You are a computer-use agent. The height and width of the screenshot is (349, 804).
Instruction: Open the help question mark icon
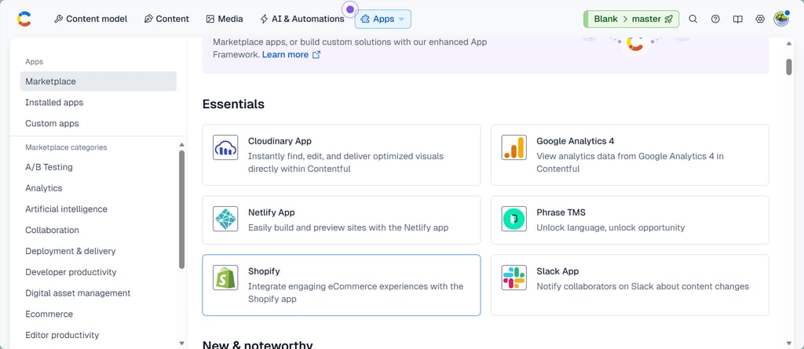pyautogui.click(x=715, y=19)
